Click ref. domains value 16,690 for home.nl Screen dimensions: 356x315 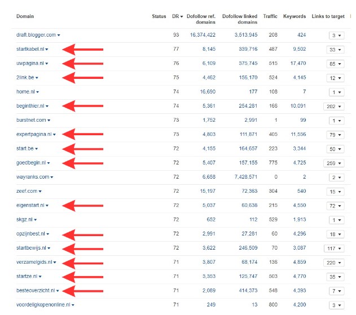click(x=208, y=92)
